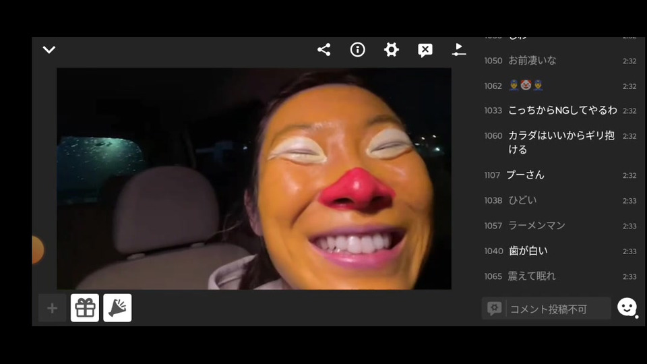The width and height of the screenshot is (647, 364).
Task: Click the orange circle at the left edge
Action: (x=38, y=249)
